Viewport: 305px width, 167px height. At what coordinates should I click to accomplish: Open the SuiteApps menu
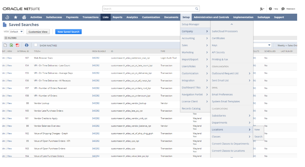click(x=264, y=17)
